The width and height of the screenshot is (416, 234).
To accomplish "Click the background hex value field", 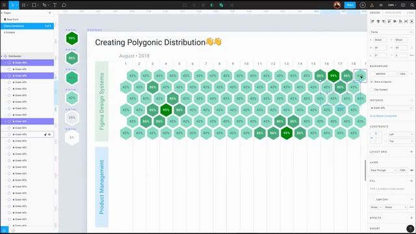I will [x=385, y=74].
